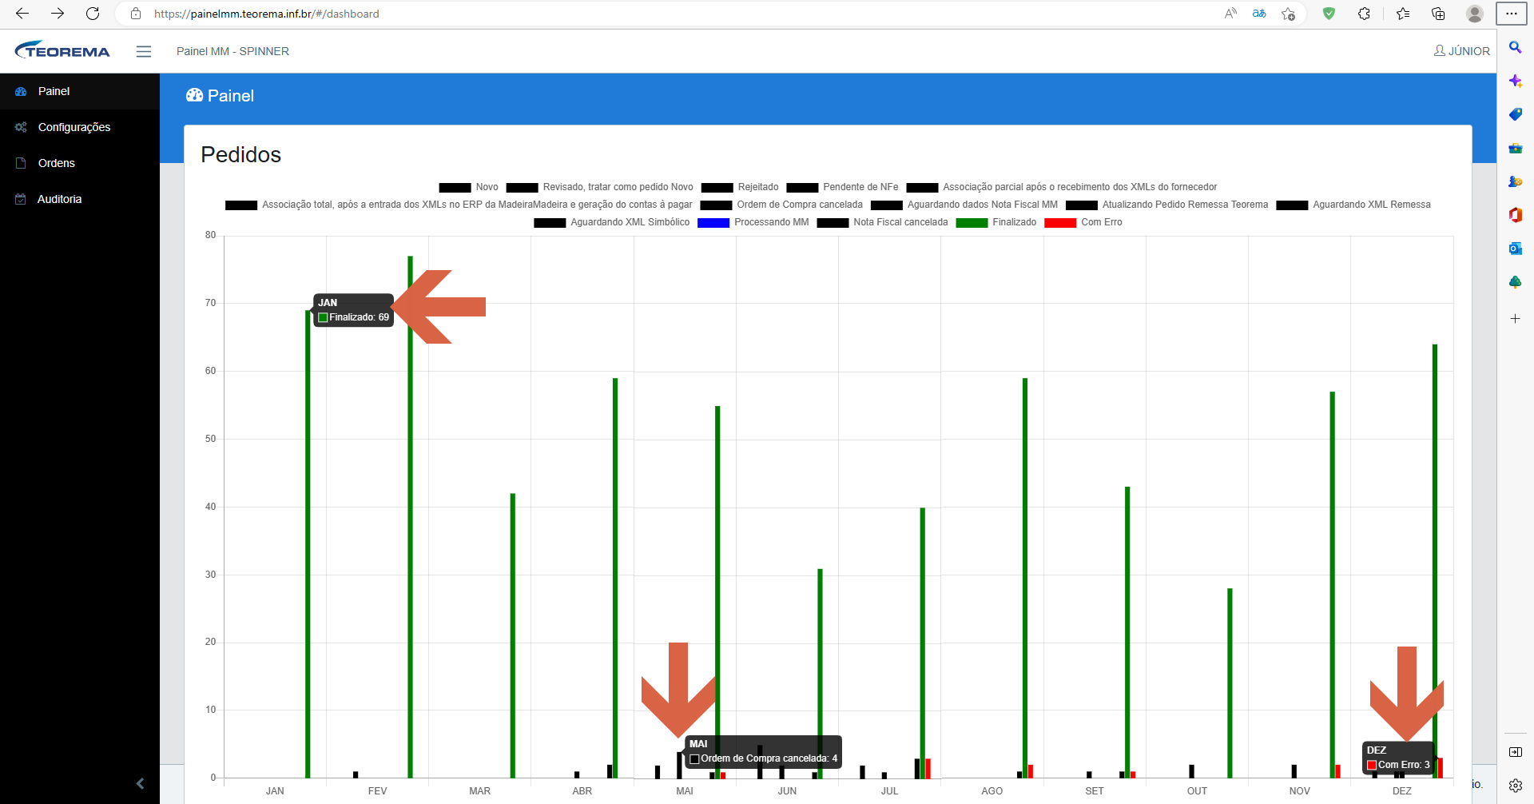Toggle Atualizando Pedido Remessa Teorema legend

1166,205
